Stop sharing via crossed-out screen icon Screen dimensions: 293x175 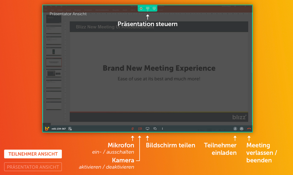[154, 8]
